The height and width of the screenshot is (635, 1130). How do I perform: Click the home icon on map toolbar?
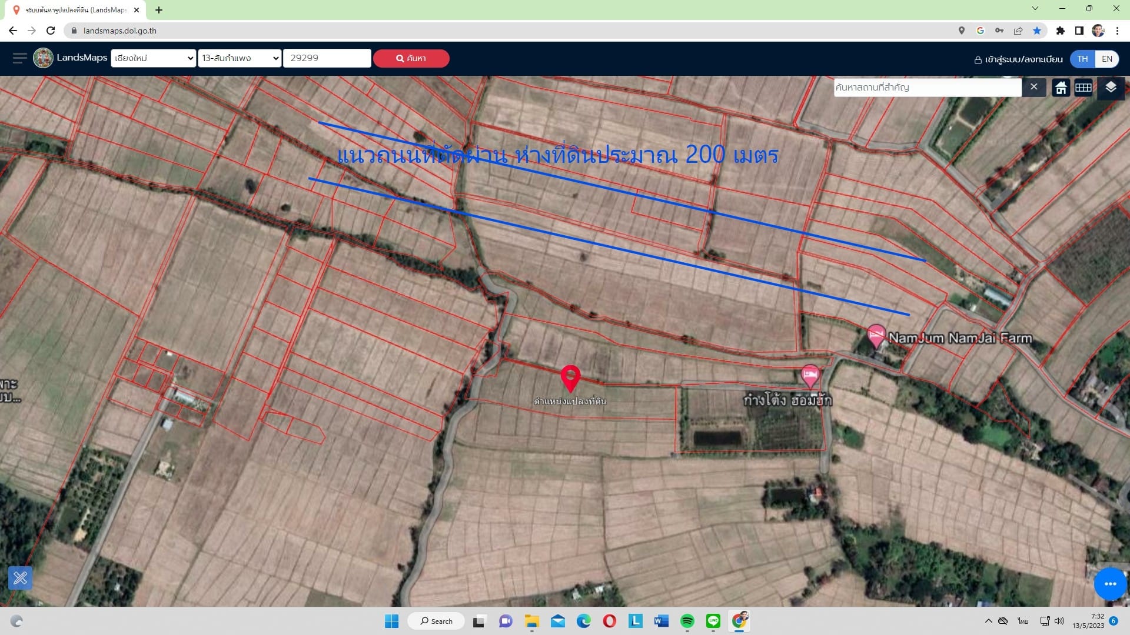tap(1061, 88)
